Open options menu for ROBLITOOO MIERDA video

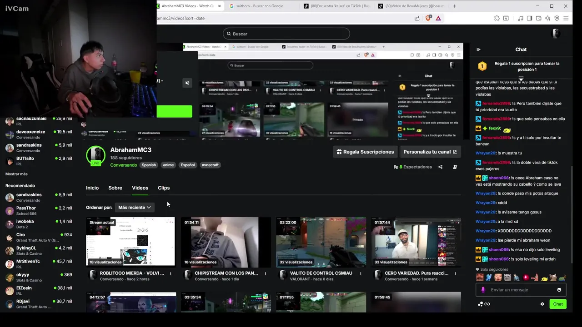pos(171,274)
